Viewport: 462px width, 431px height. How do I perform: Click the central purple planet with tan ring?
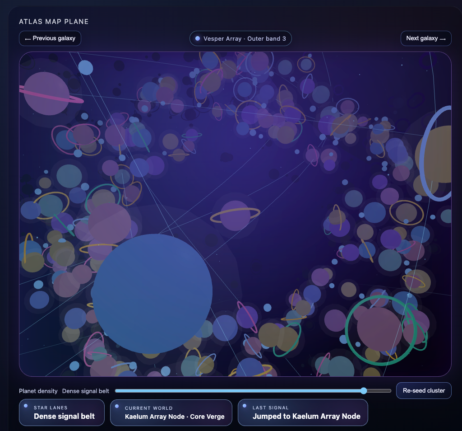235,215
